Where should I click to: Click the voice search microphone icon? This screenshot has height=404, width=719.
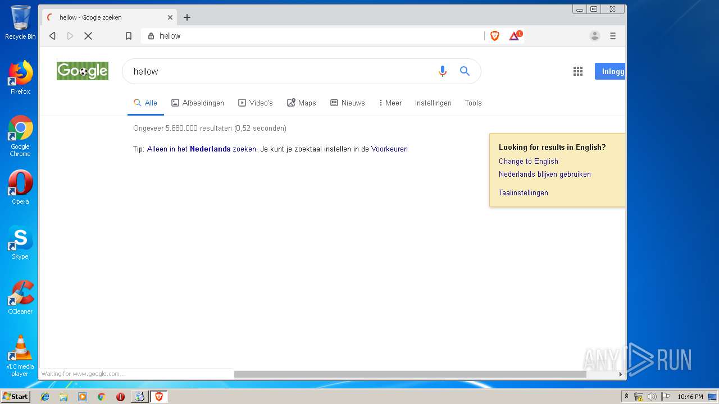click(x=443, y=71)
